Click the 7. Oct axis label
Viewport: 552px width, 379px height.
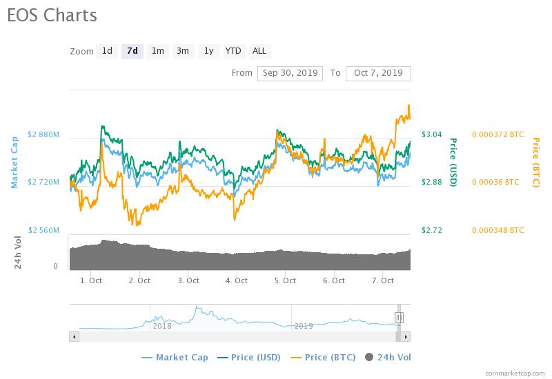click(x=383, y=280)
